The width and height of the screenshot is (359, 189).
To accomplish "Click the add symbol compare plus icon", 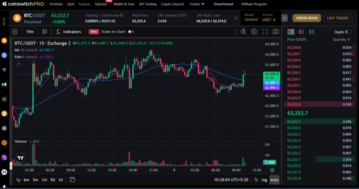I will point(15,32).
